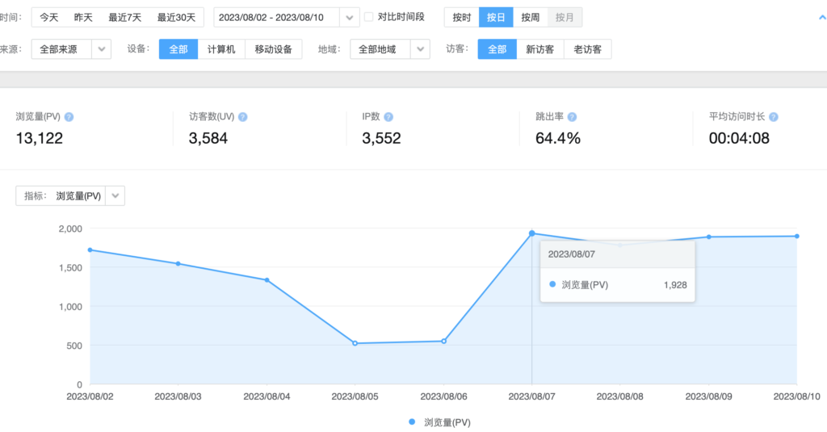Select 按日 granularity

[496, 18]
